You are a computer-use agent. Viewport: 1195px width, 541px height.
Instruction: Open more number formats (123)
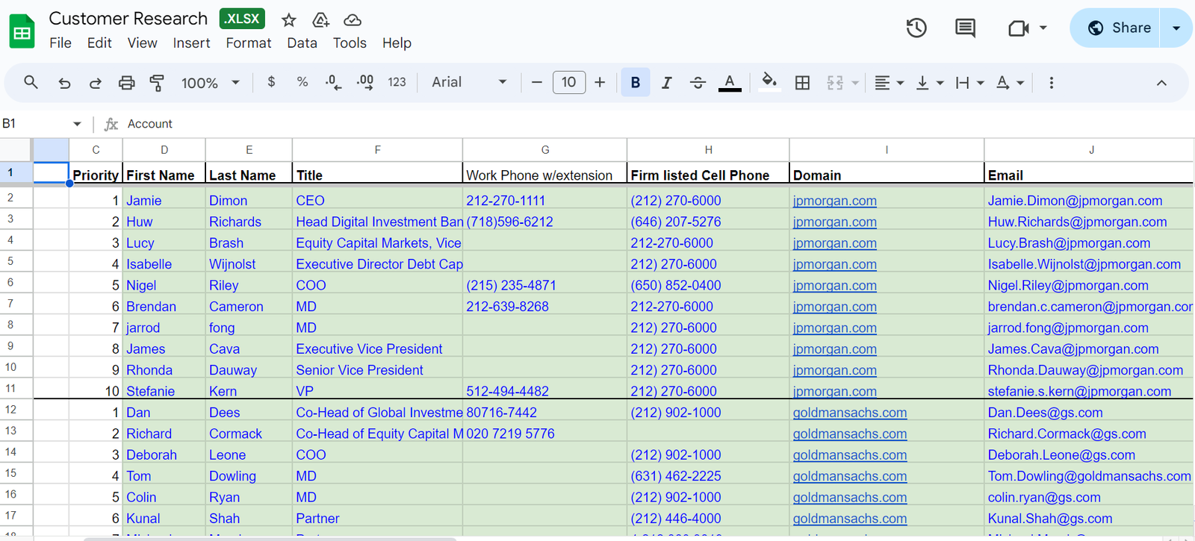pos(397,82)
